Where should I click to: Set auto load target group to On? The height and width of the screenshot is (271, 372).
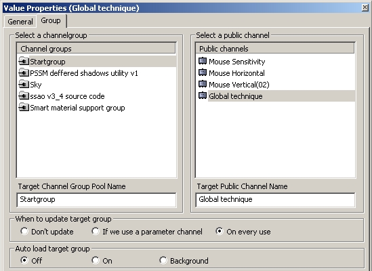pyautogui.click(x=96, y=260)
